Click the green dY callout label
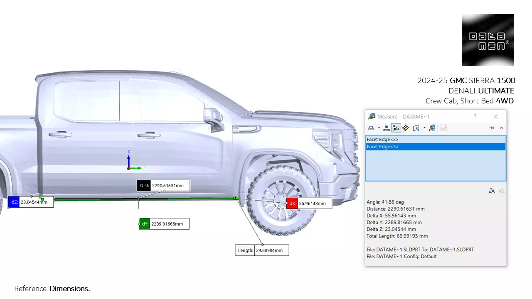Viewport: 532px width, 299px height. 144,224
